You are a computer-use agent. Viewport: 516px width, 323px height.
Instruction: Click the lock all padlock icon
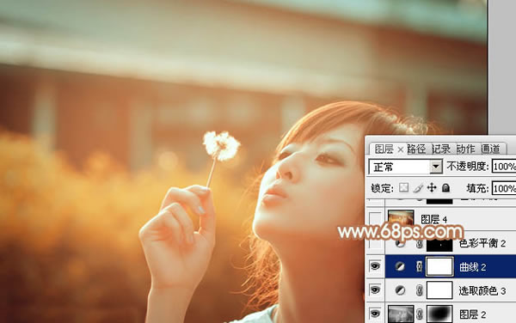(x=445, y=187)
